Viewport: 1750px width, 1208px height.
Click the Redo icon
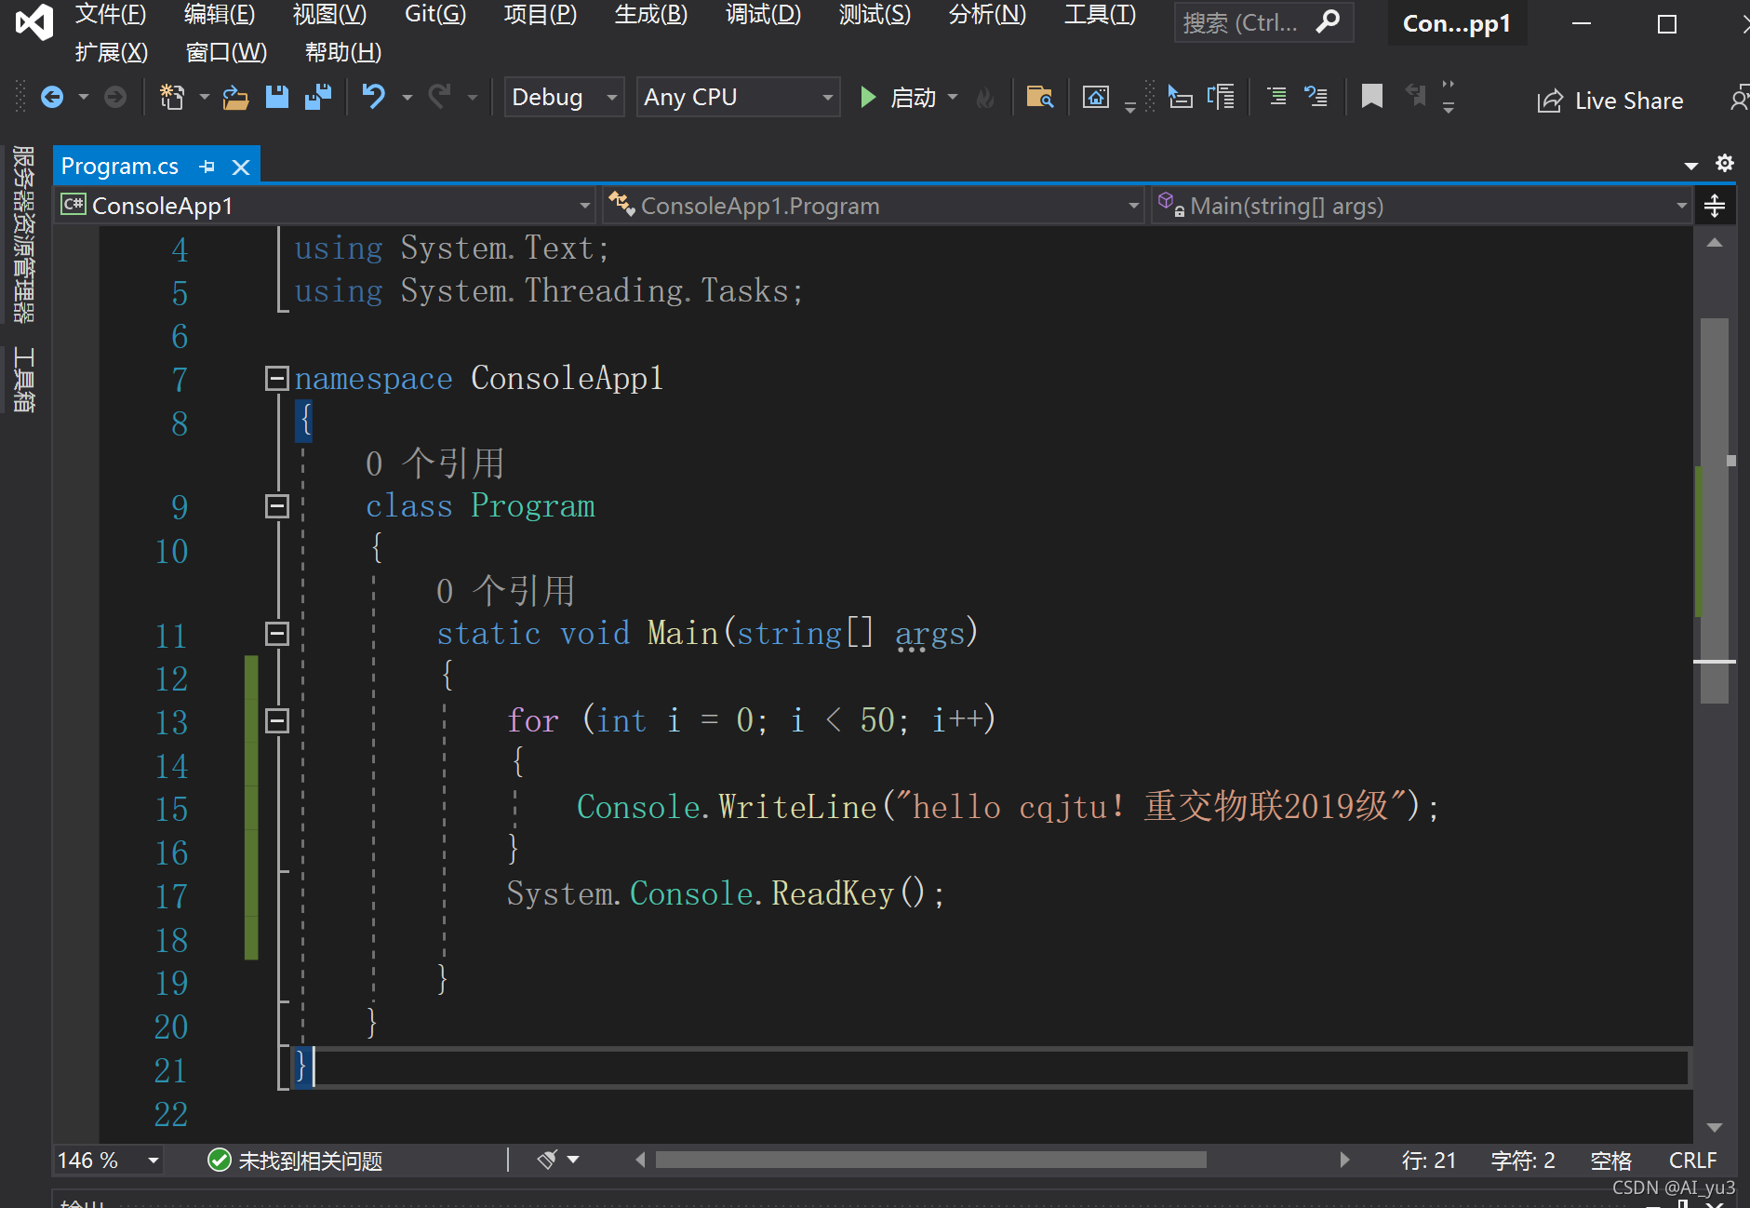click(x=439, y=97)
